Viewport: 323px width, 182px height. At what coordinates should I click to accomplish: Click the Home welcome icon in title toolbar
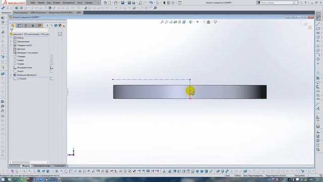point(105,3)
